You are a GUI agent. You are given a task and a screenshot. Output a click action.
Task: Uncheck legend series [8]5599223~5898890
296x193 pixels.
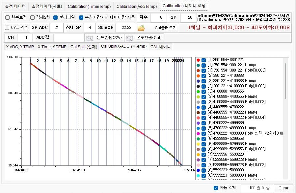(203, 170)
